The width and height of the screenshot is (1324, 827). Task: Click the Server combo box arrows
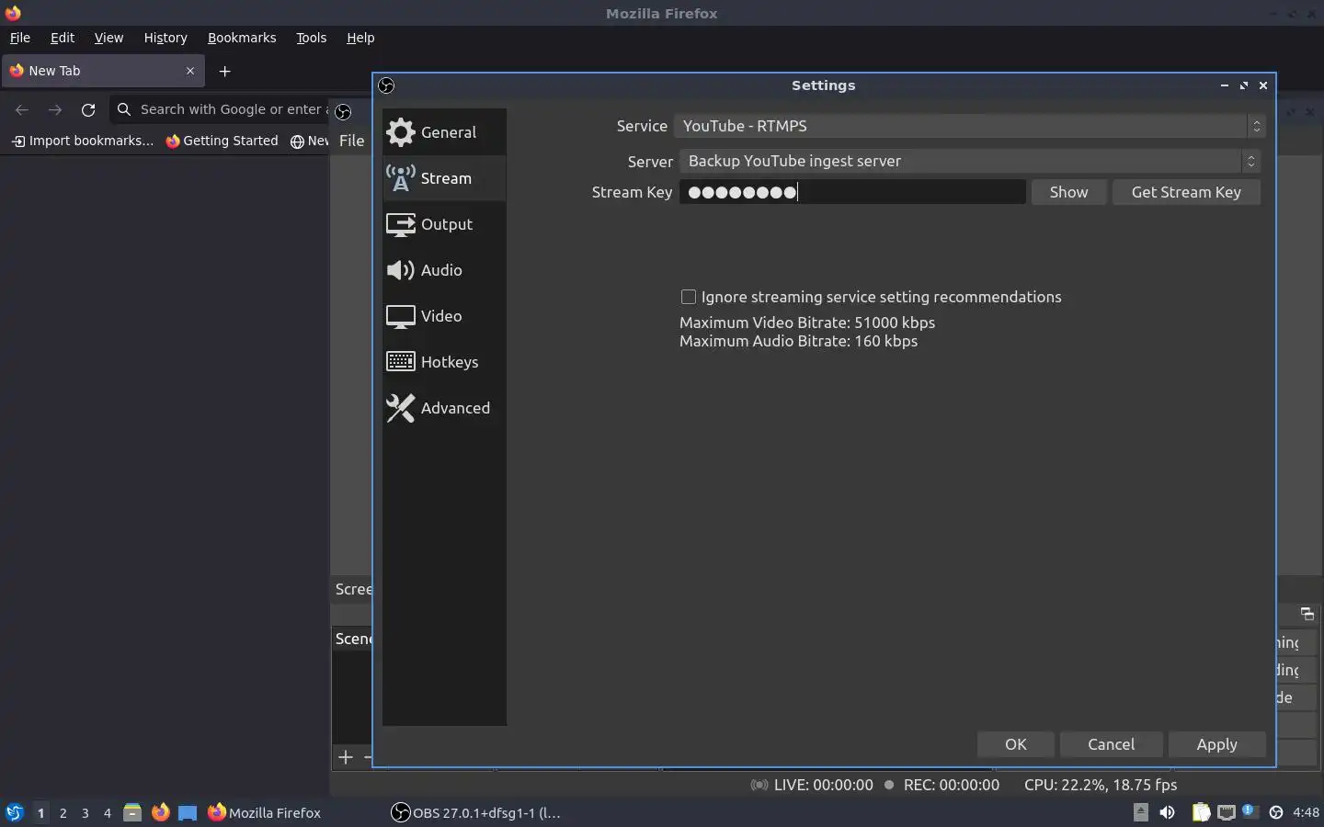(1250, 161)
